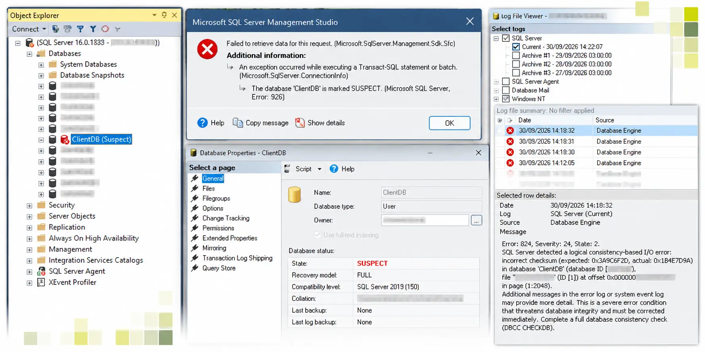Check the Archive #2 log checkbox

coord(516,64)
